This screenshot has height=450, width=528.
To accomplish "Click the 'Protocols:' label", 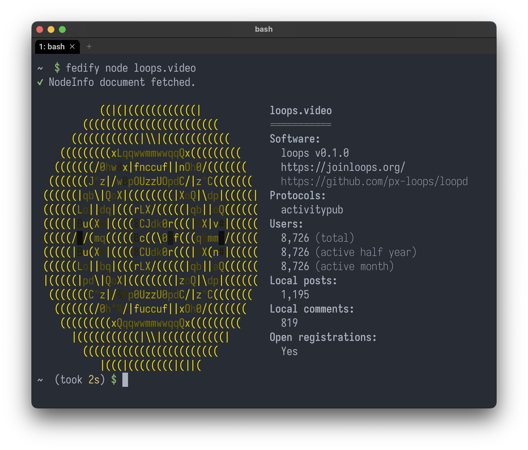I will pos(298,196).
